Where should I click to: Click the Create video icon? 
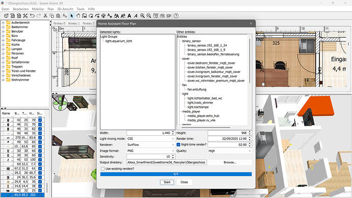169,16
